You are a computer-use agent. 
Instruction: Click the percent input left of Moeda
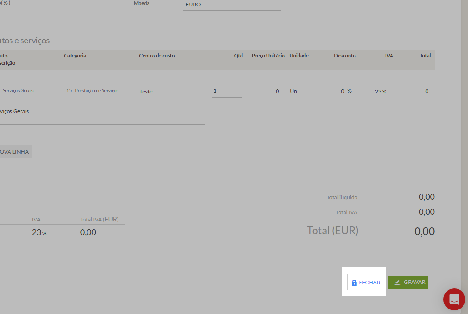(49, 5)
